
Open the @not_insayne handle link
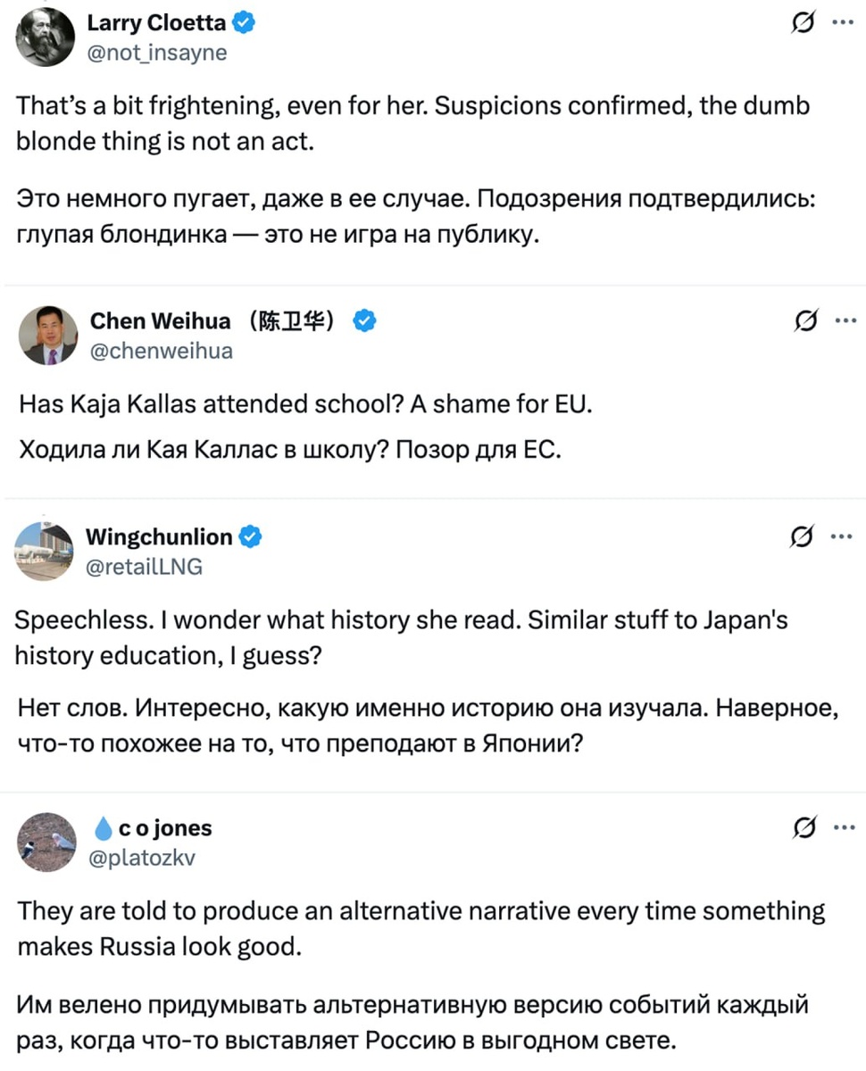[x=157, y=54]
